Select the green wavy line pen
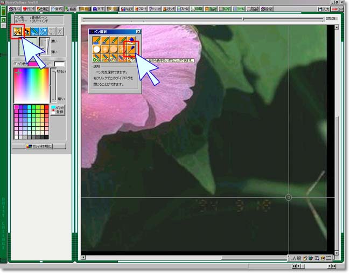Screen dimensions: 350x275 96,58
